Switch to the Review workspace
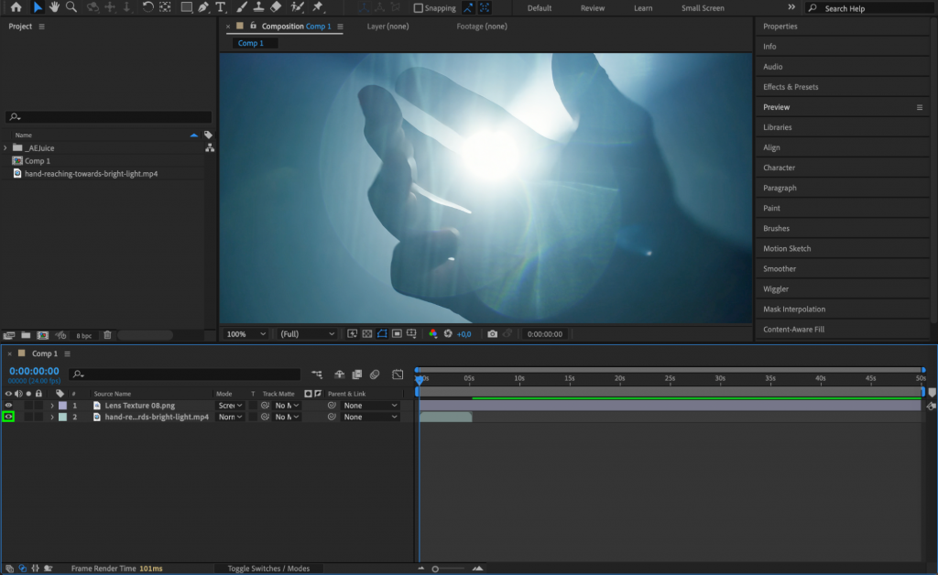 [x=592, y=7]
